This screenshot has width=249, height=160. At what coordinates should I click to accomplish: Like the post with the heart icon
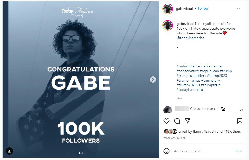pos(167,121)
